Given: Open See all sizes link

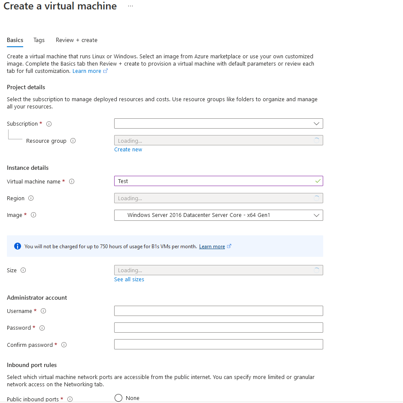Looking at the screenshot, I should (x=129, y=279).
